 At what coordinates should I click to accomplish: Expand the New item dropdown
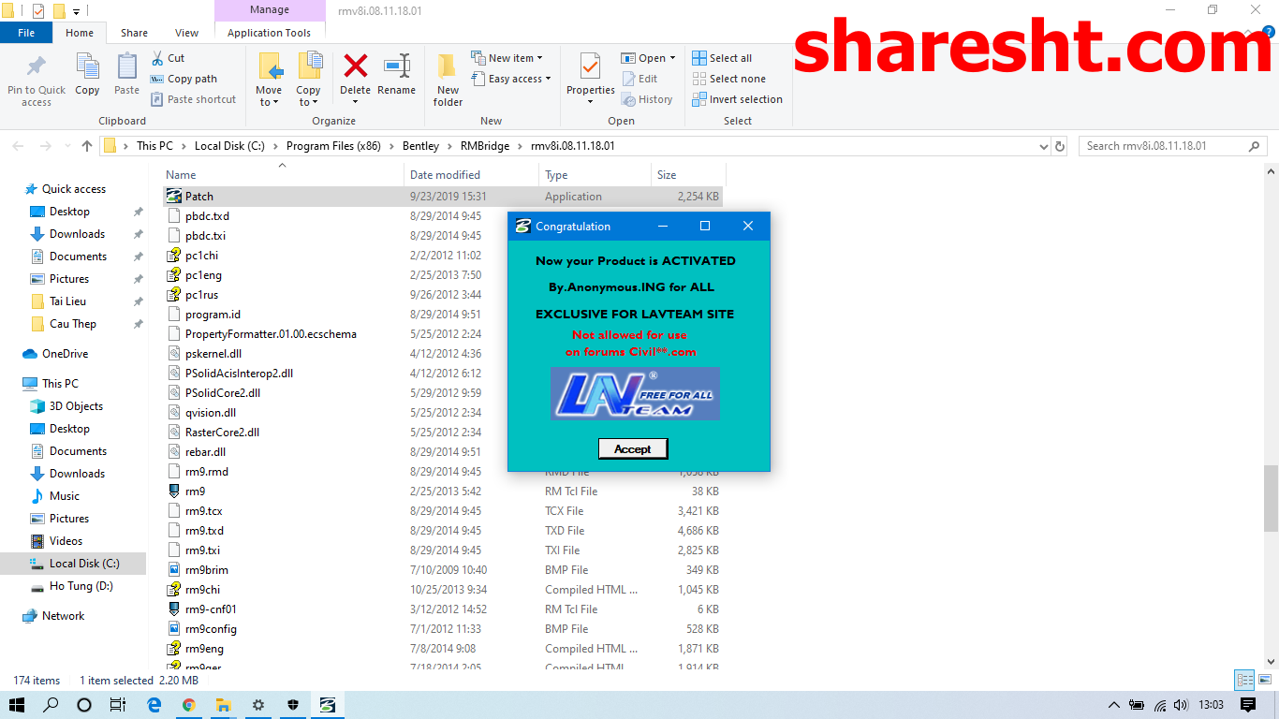(x=507, y=58)
